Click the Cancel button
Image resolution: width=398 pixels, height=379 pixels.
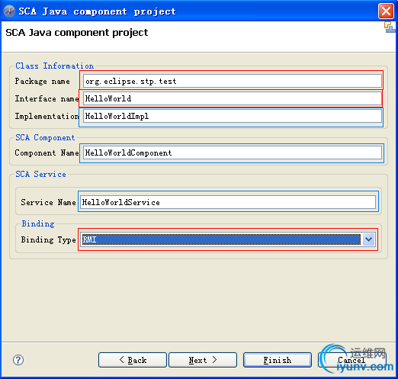coord(352,360)
